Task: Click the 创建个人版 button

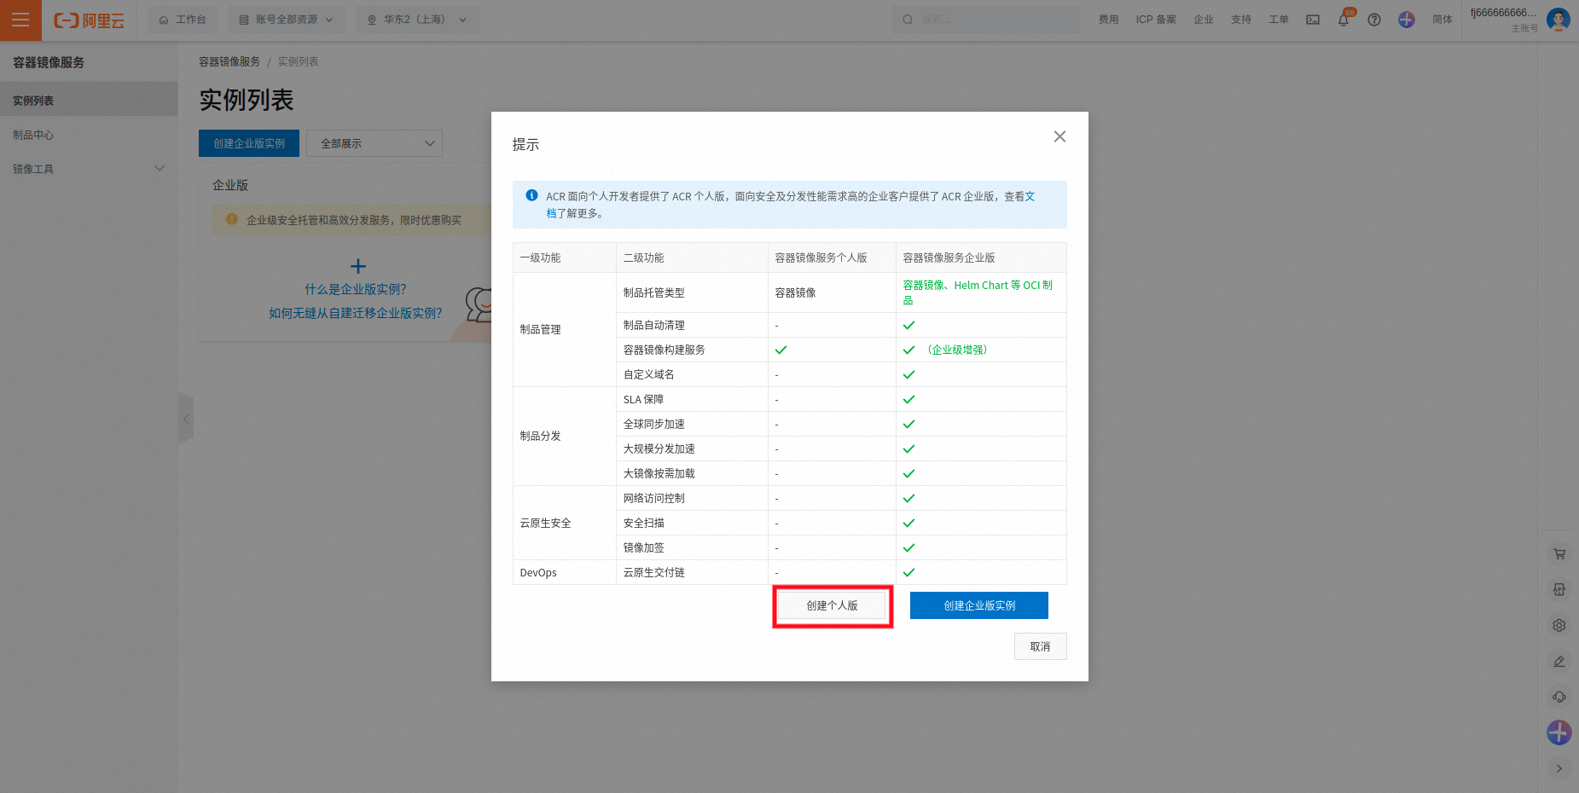Action: tap(833, 605)
